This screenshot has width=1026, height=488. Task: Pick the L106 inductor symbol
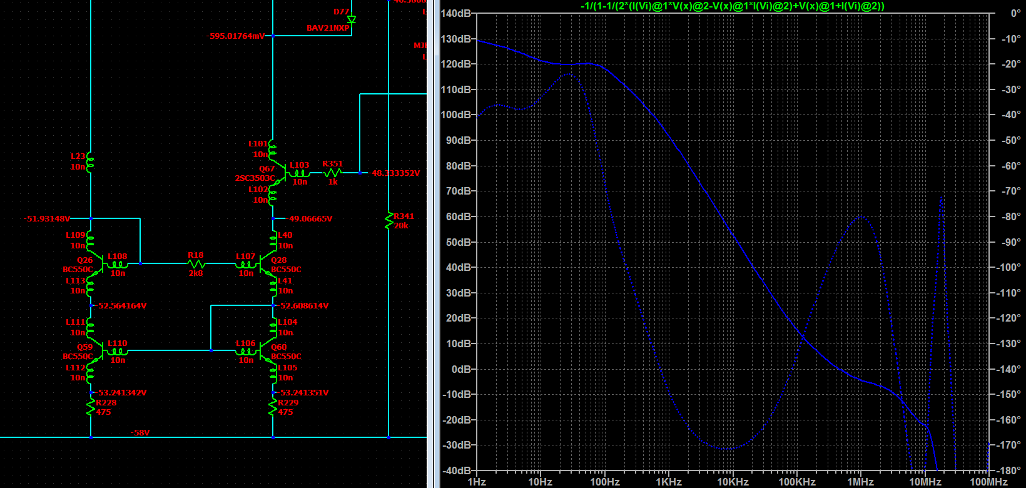[x=246, y=352]
